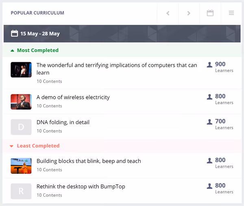Click calendar icon beside 15 May - 28 May
Image resolution: width=244 pixels, height=206 pixels.
14,33
